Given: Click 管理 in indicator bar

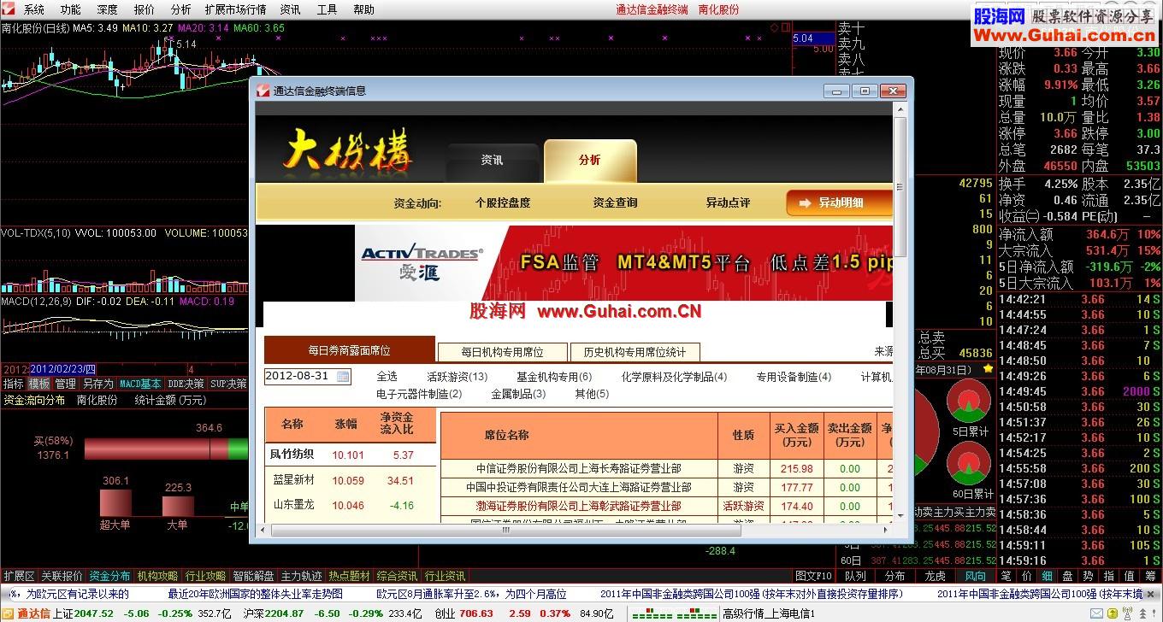Looking at the screenshot, I should (x=66, y=384).
